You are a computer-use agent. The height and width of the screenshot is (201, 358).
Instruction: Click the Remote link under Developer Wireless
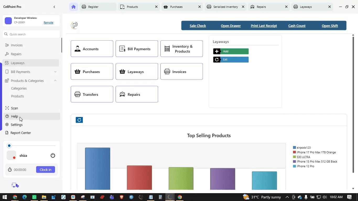[48, 23]
